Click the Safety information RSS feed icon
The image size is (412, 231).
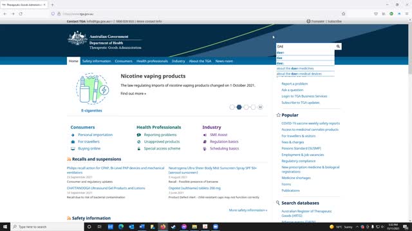(69, 218)
